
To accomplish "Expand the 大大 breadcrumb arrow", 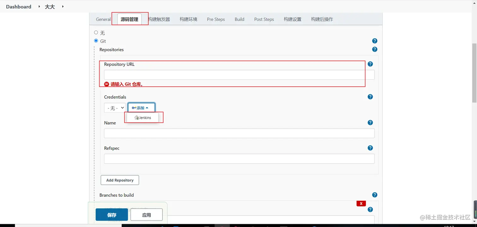I will click(63, 6).
